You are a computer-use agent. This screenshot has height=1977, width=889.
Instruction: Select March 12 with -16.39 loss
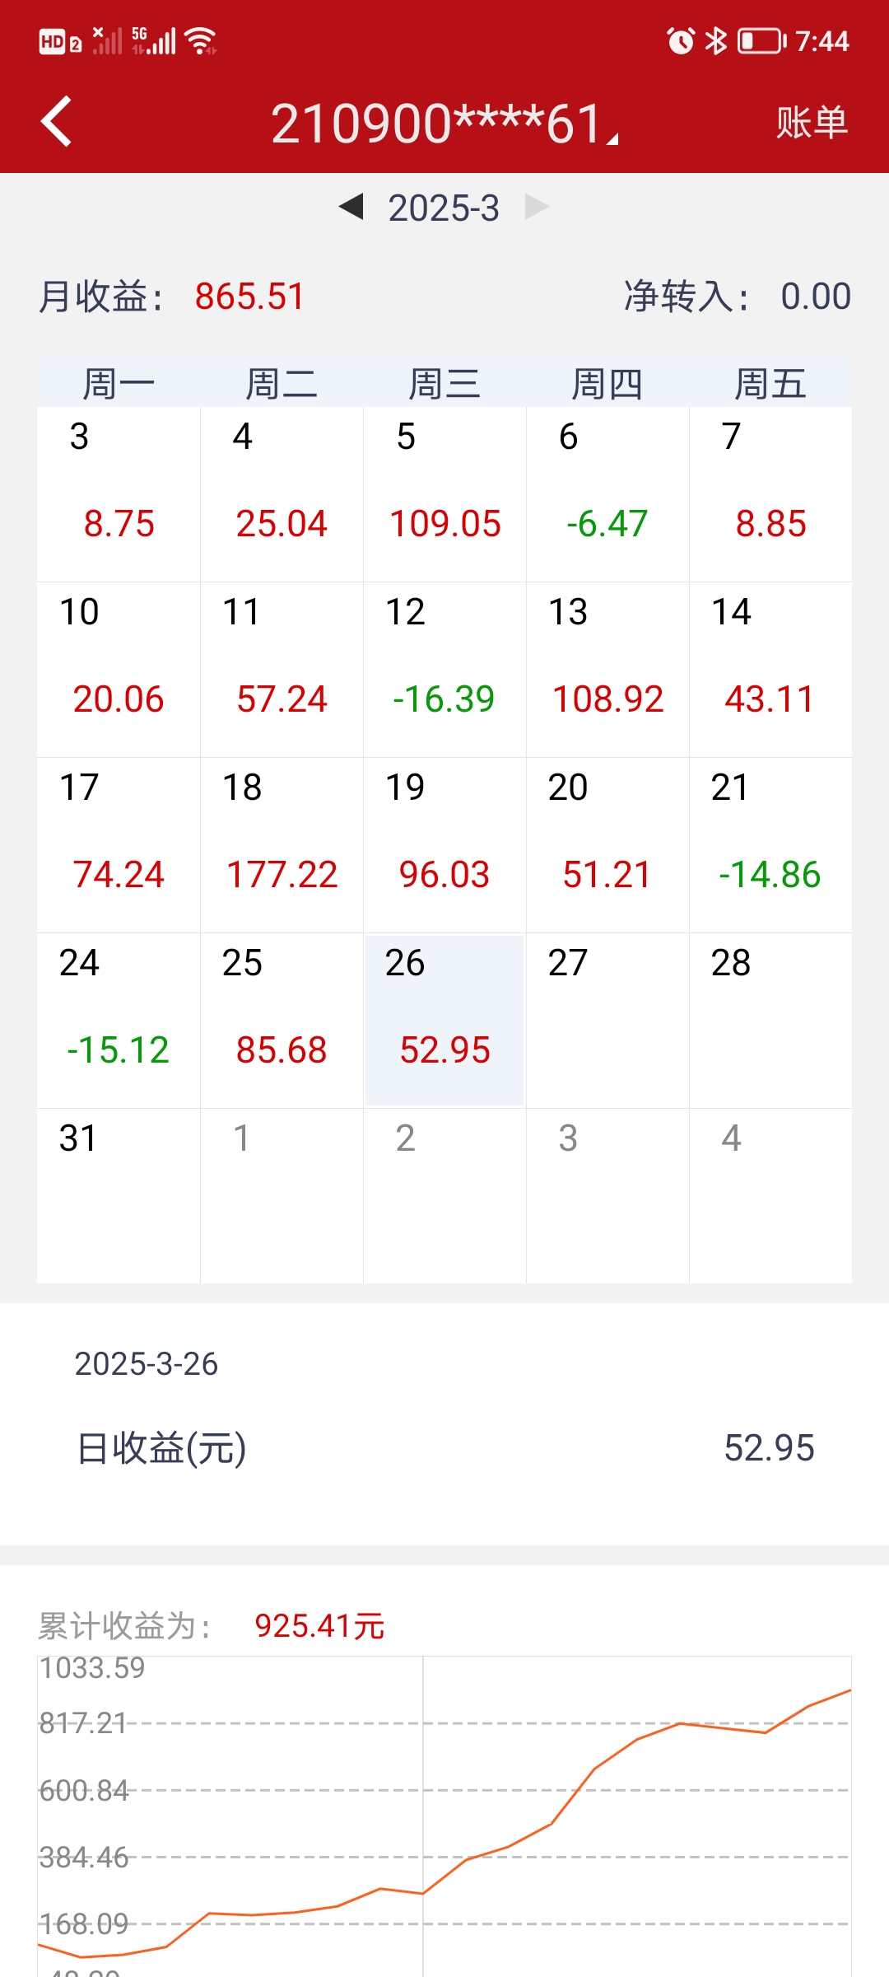tap(444, 669)
